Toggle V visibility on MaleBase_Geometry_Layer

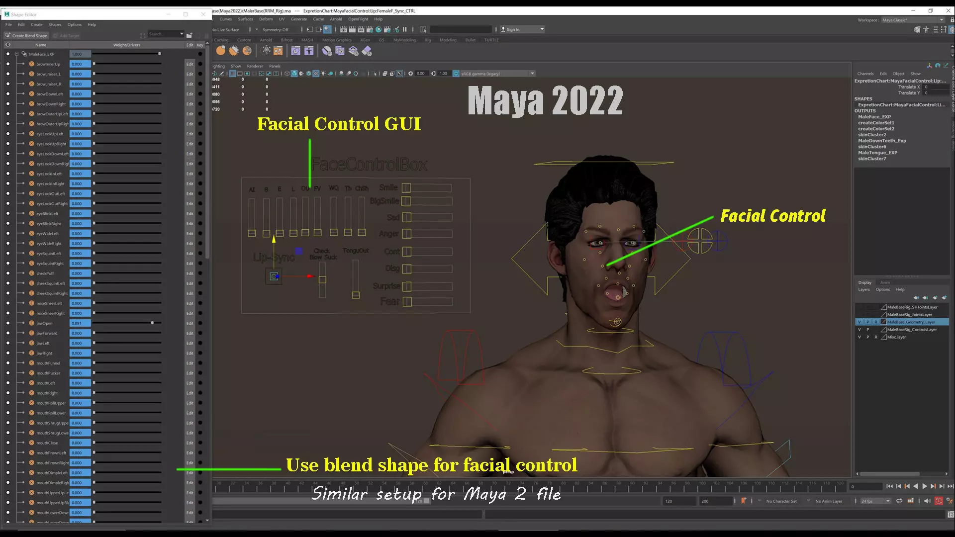point(859,322)
